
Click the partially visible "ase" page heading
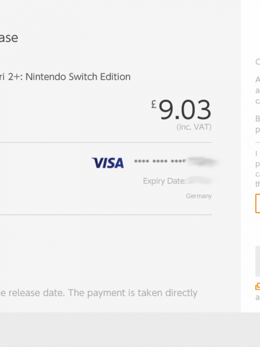(9, 38)
